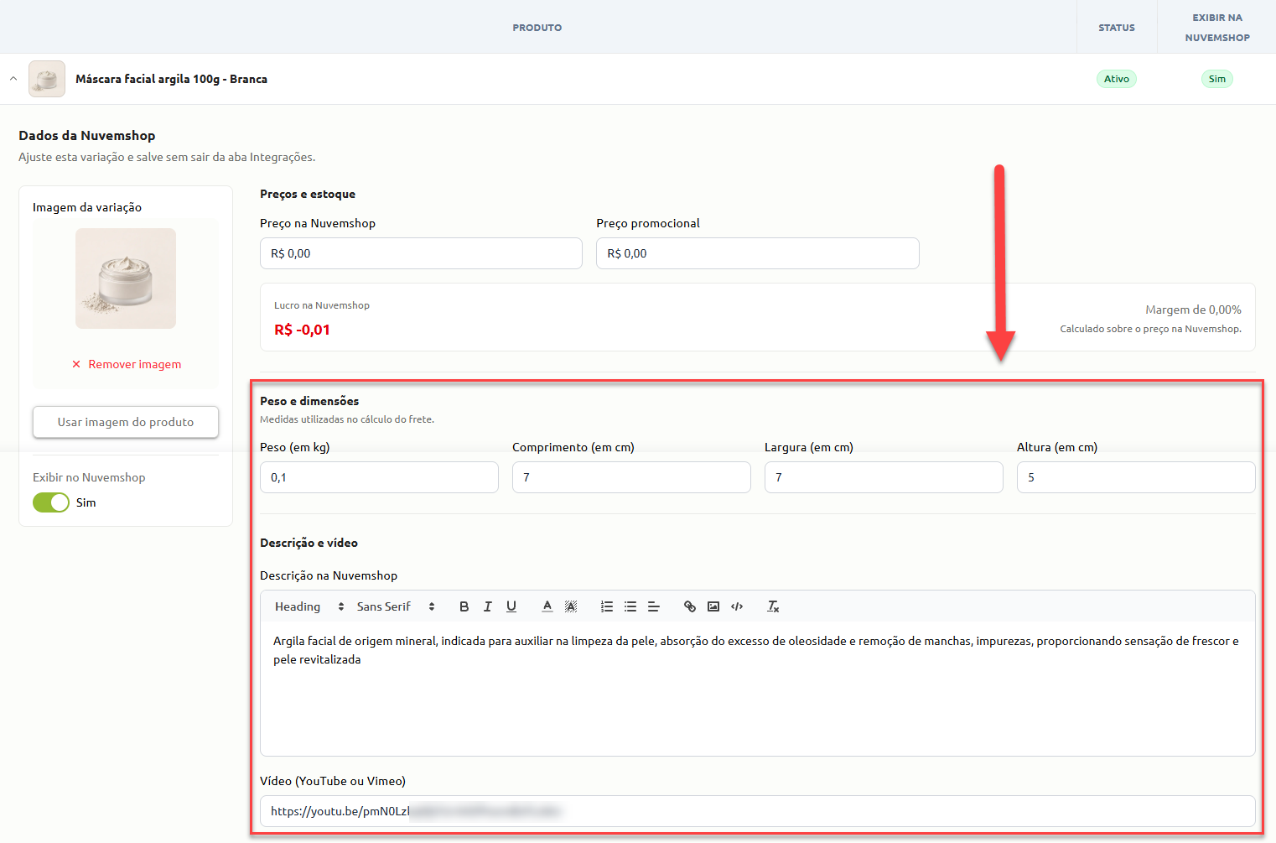Image resolution: width=1276 pixels, height=843 pixels.
Task: Click the small product thumbnail in row
Action: click(x=47, y=79)
